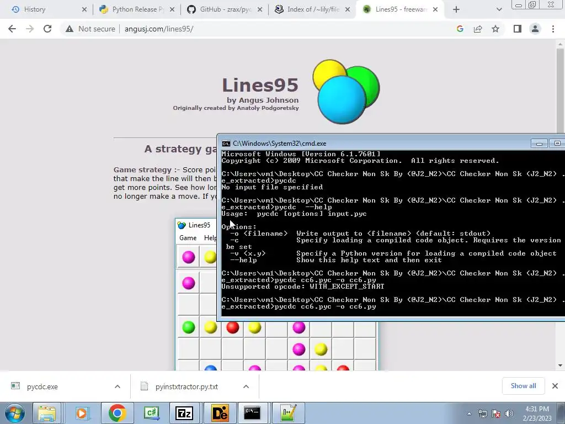Screen dimensions: 565x424
Task: Click 'No input file specified' line
Action: [x=272, y=187]
